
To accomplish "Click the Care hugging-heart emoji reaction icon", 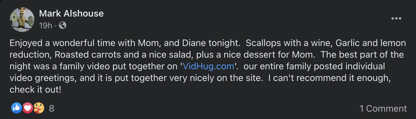I will (x=39, y=108).
